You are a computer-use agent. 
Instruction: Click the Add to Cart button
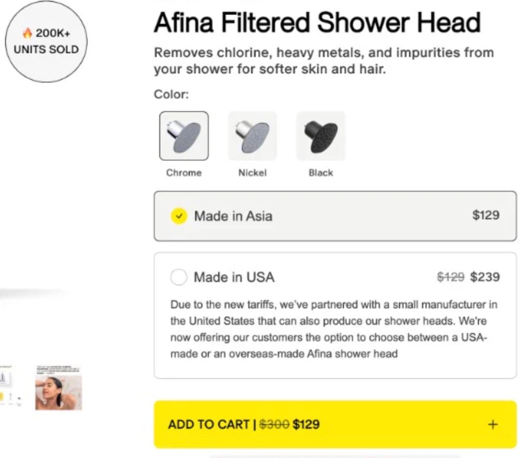click(335, 424)
